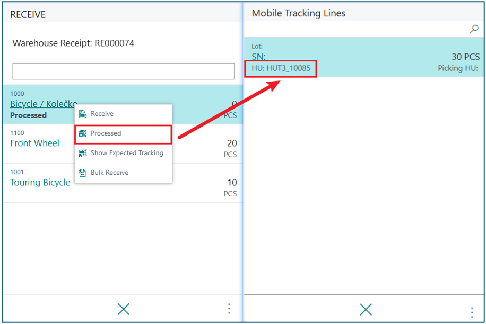Select the Processed menu entry
The height and width of the screenshot is (324, 486).
(106, 133)
